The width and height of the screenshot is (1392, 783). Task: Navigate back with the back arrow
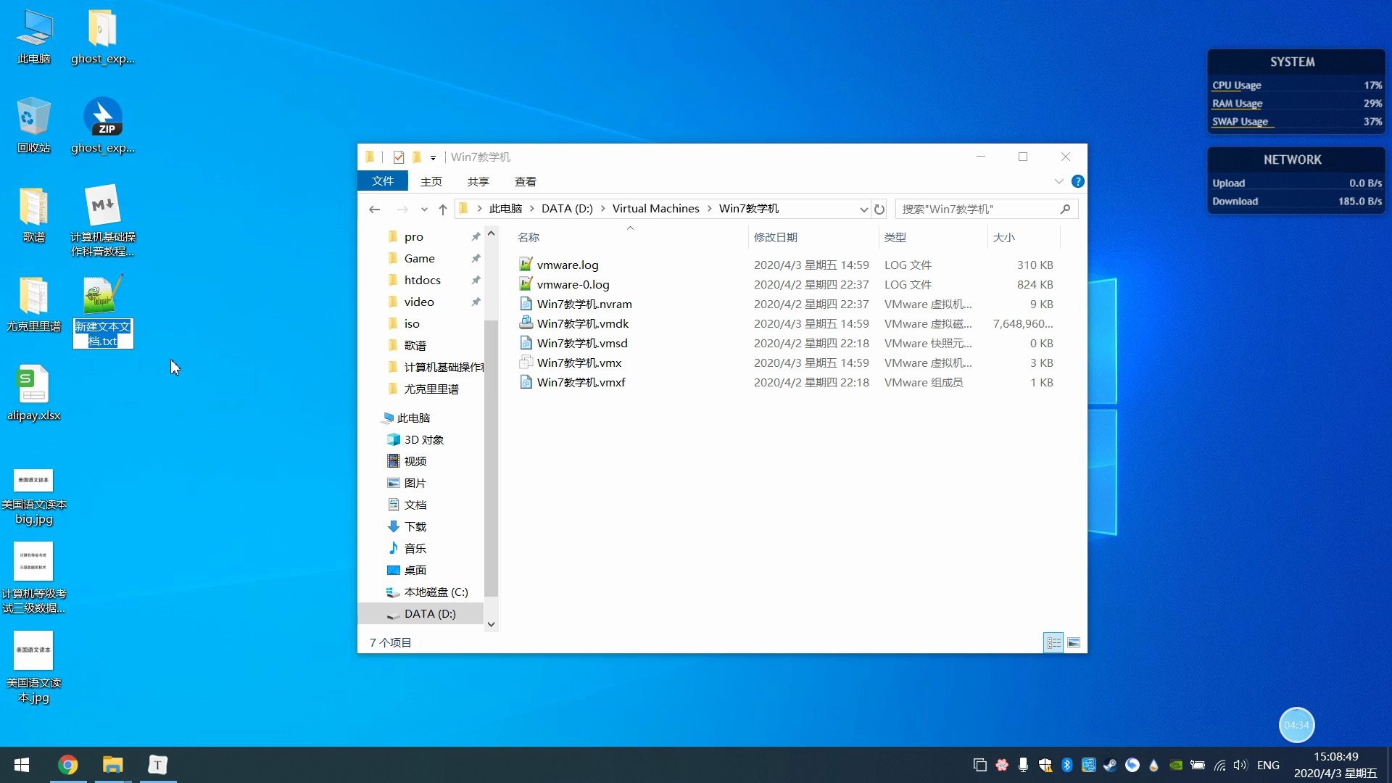click(x=374, y=209)
